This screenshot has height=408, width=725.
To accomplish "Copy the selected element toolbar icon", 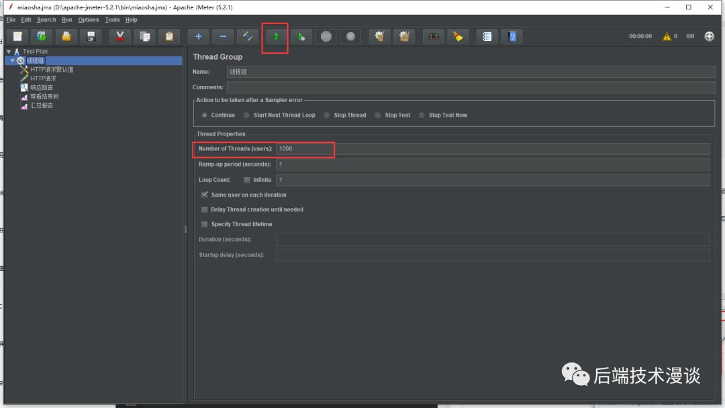I will 145,36.
